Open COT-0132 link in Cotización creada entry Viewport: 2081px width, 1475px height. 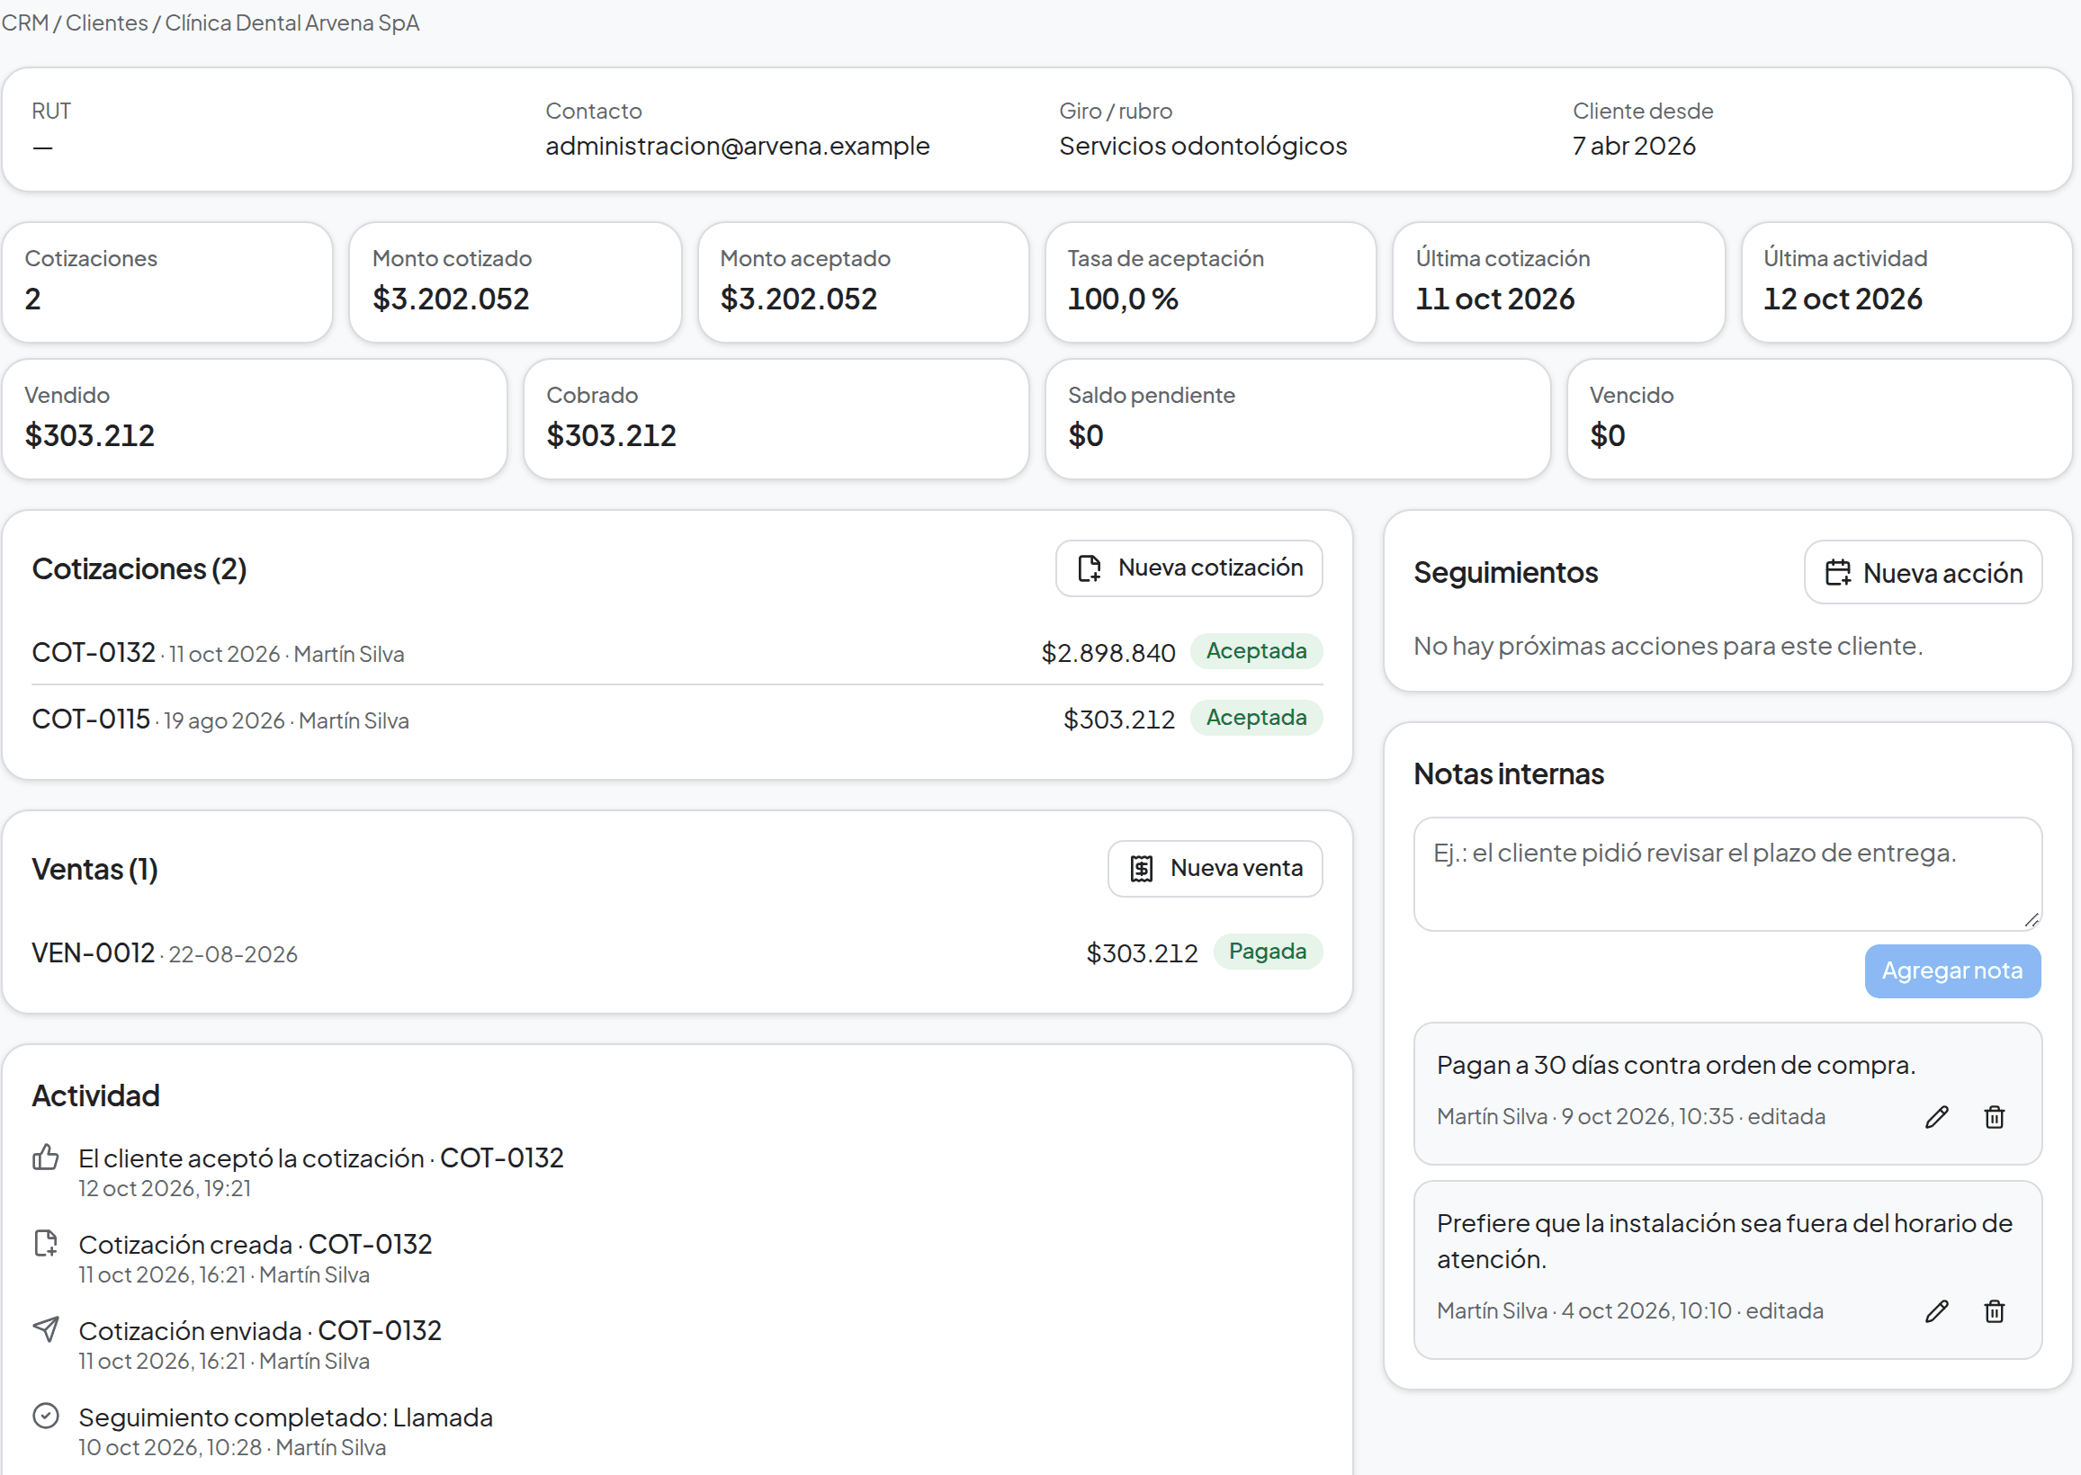[371, 1244]
